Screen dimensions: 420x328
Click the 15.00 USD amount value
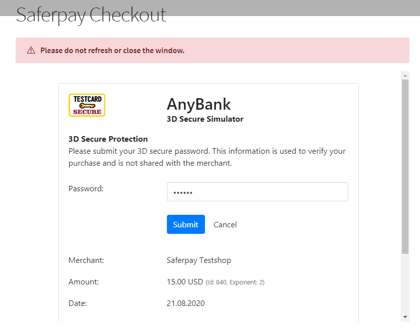(184, 282)
